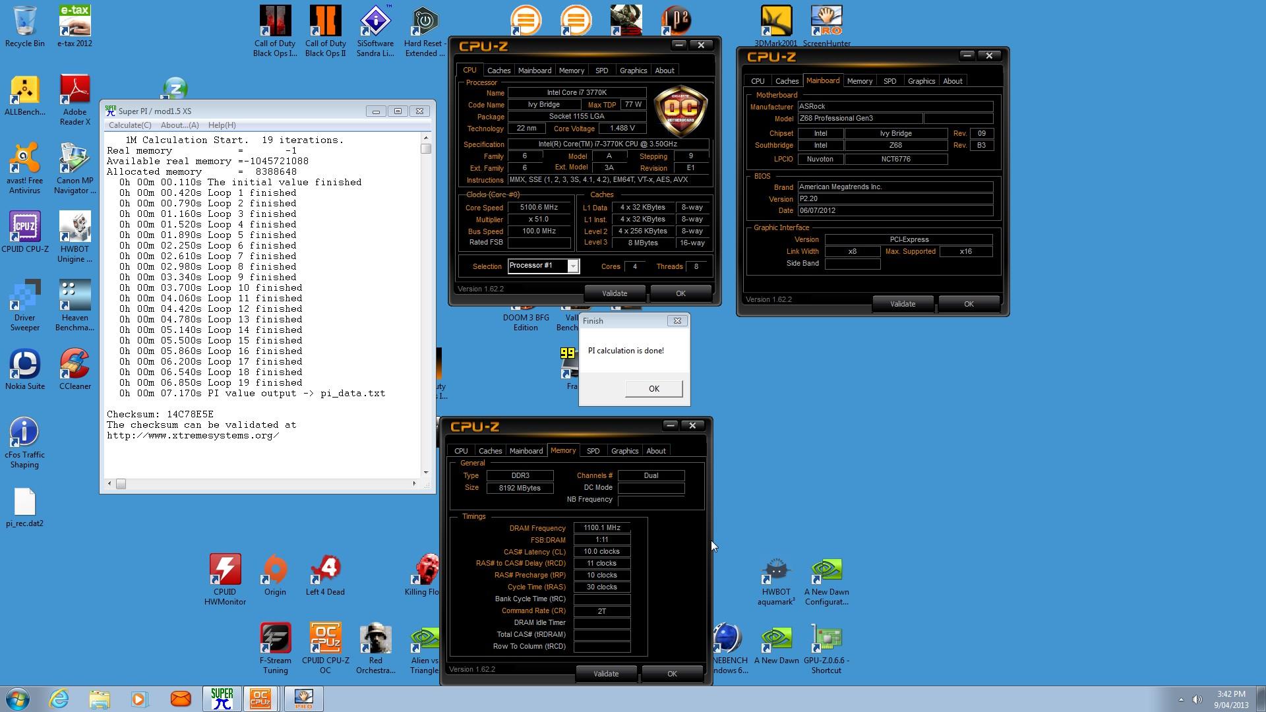Launch Call of Duty Black Ops II shortcut
The height and width of the screenshot is (712, 1266).
325,32
